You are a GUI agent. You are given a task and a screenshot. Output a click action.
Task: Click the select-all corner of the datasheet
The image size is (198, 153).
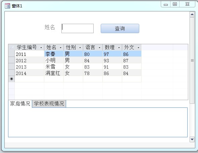pyautogui.click(x=11, y=47)
